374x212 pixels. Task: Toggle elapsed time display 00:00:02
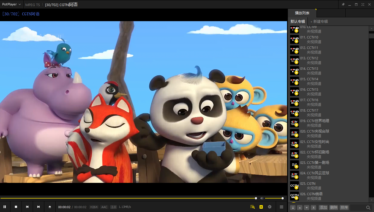[64, 207]
